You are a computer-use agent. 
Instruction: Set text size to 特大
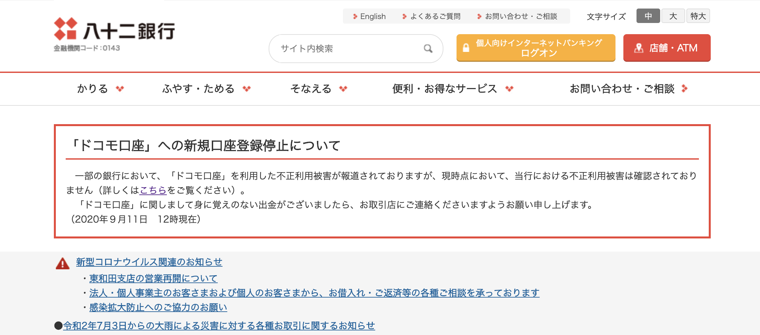tap(698, 16)
